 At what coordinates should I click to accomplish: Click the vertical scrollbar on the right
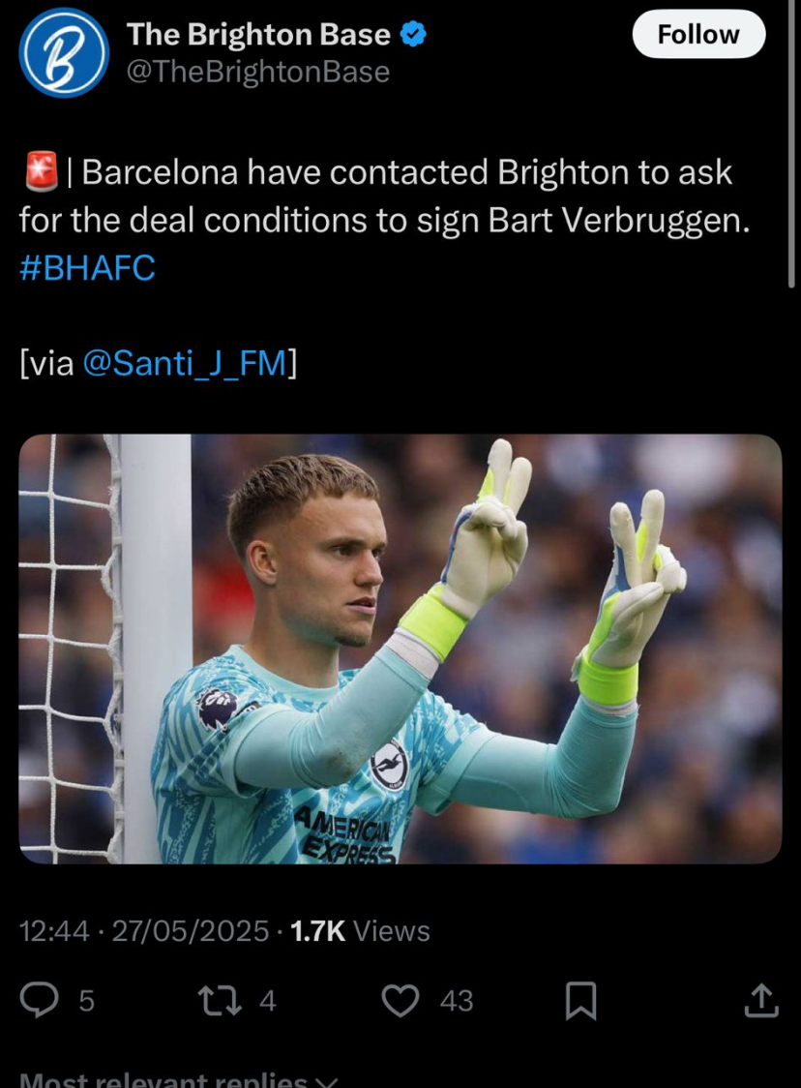point(791,143)
